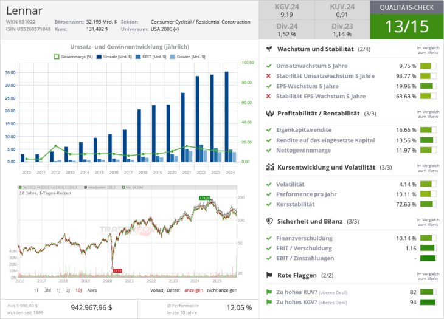Click 'anzeigen' for Volladj. Daten
Screen dimensions: 444x319
193,290
